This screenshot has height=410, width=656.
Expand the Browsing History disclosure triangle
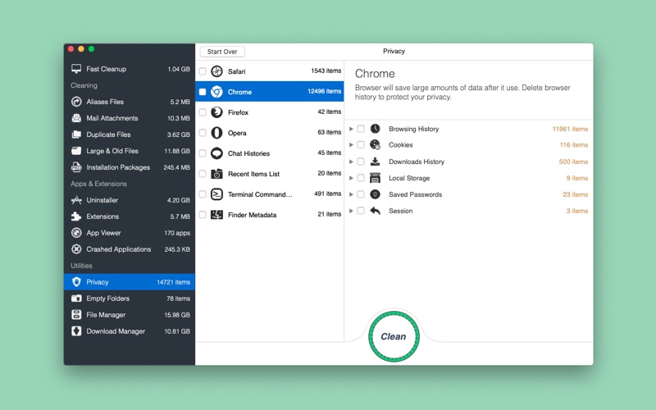(351, 129)
